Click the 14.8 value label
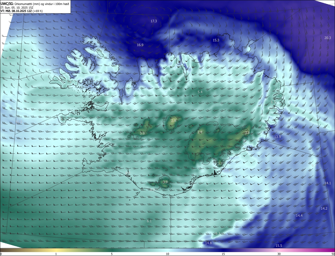Viewport: 335px width, 256px height. (x=208, y=243)
